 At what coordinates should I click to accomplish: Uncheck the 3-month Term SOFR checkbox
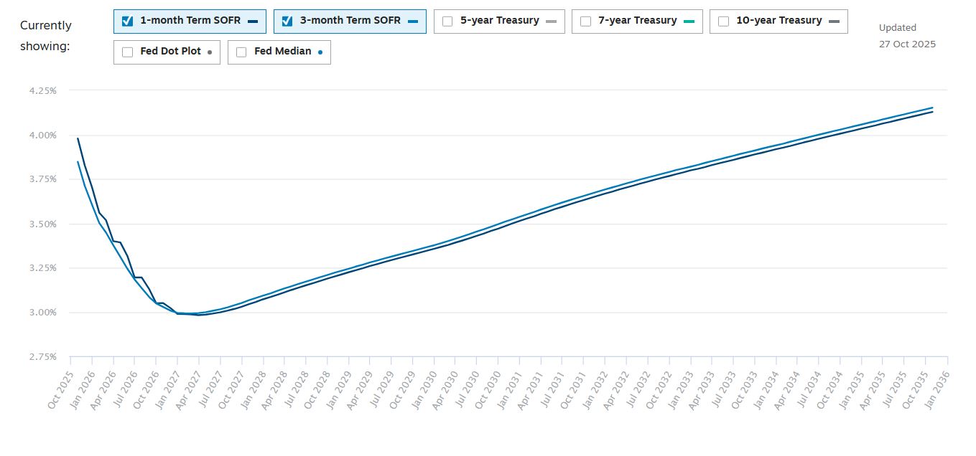click(x=287, y=21)
